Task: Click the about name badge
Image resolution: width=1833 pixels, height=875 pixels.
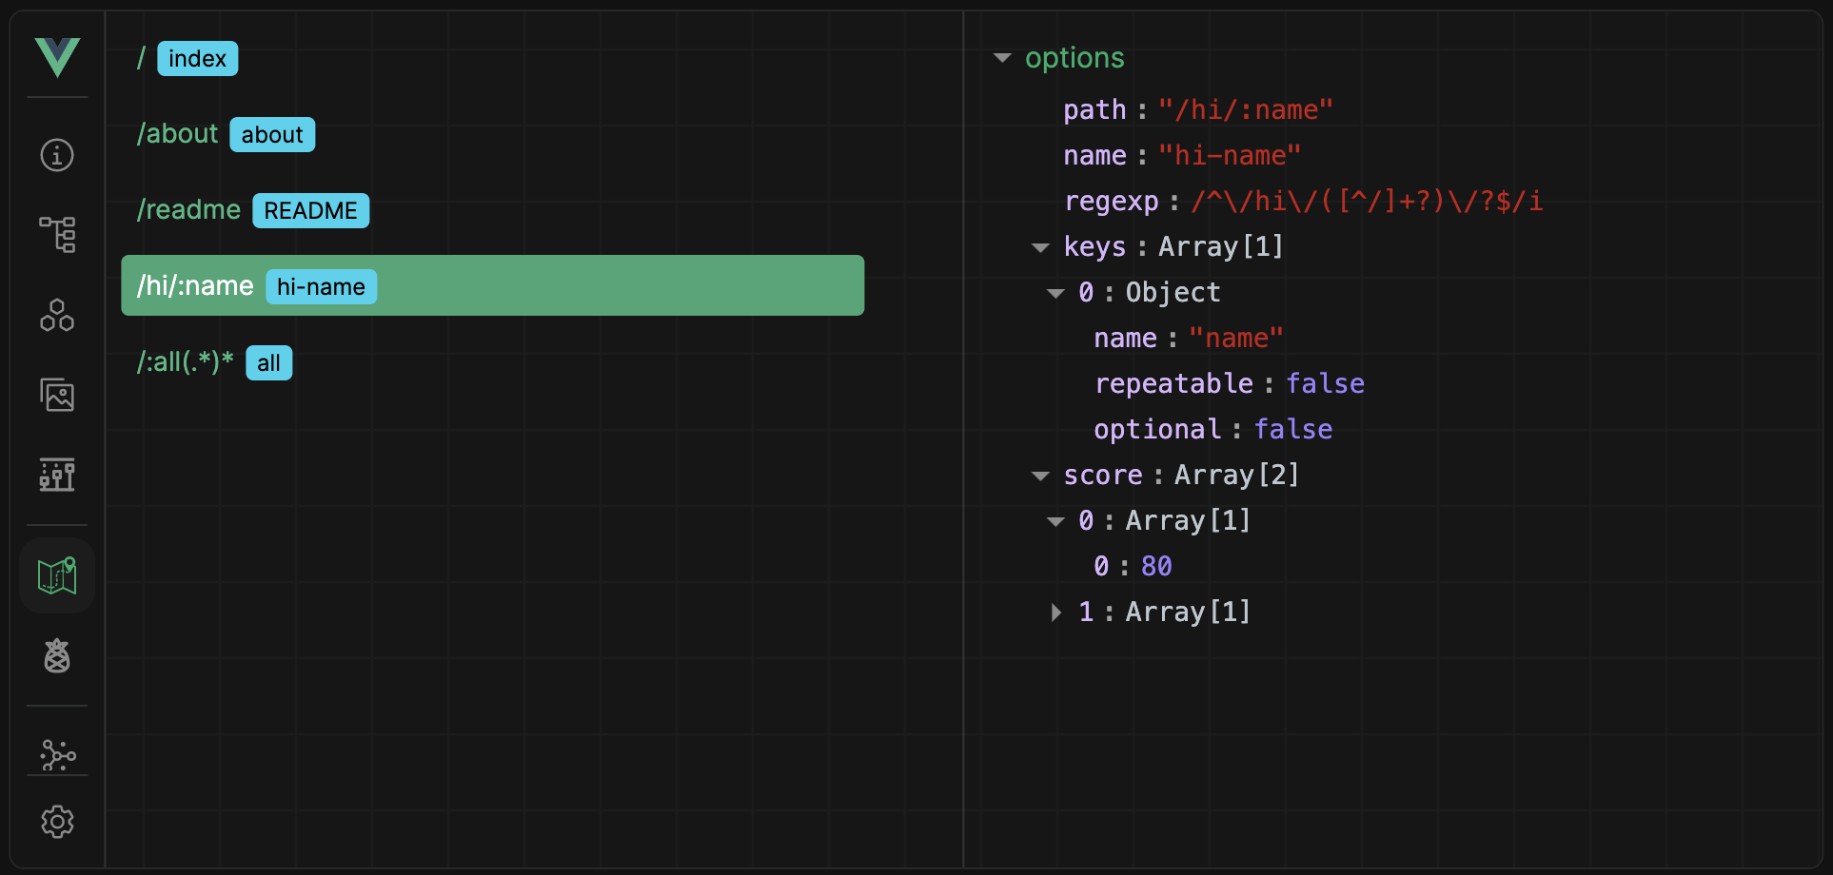Action: (x=272, y=135)
